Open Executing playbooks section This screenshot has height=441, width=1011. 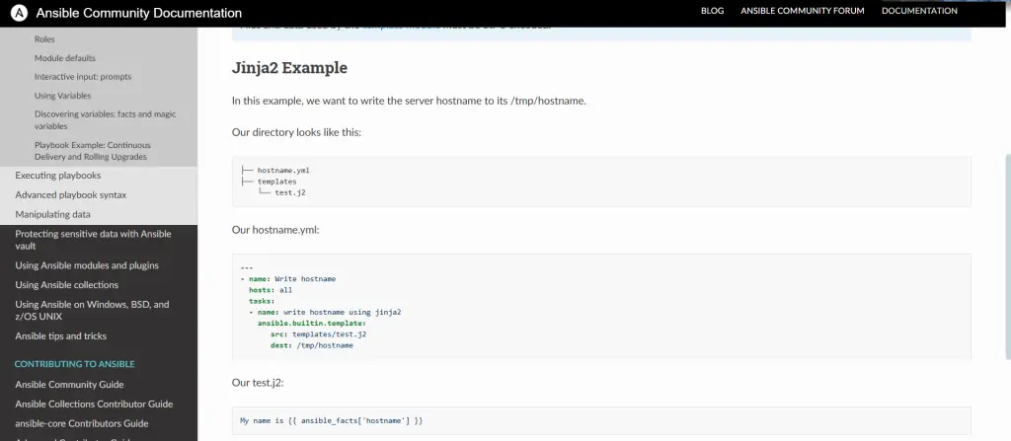click(58, 176)
